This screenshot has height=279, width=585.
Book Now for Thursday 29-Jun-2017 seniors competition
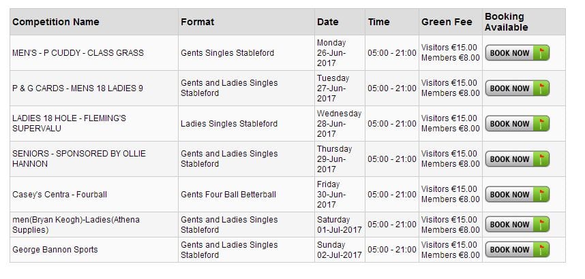510,159
